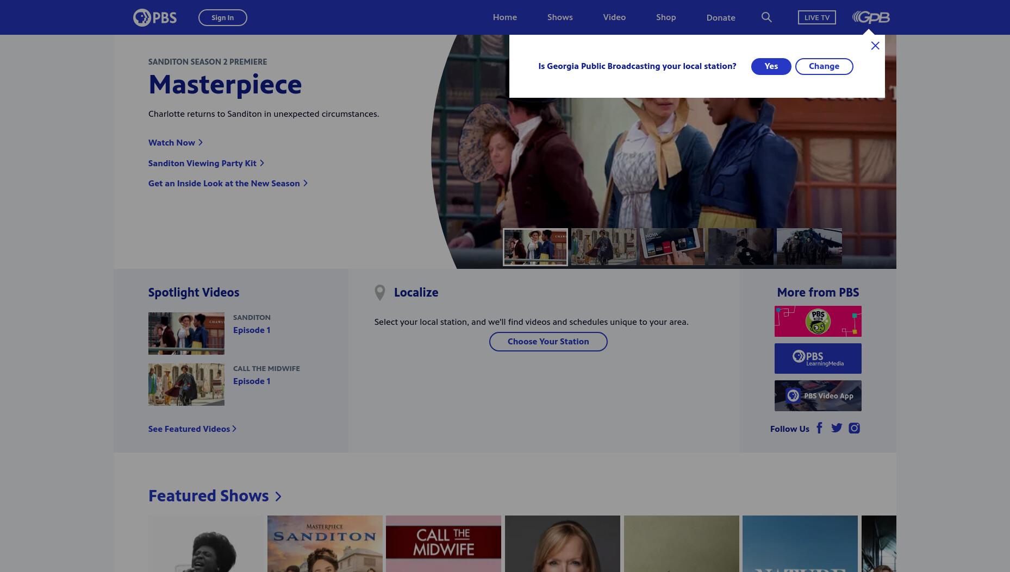This screenshot has height=572, width=1010.
Task: Click the GPB station logo
Action: pyautogui.click(x=871, y=17)
